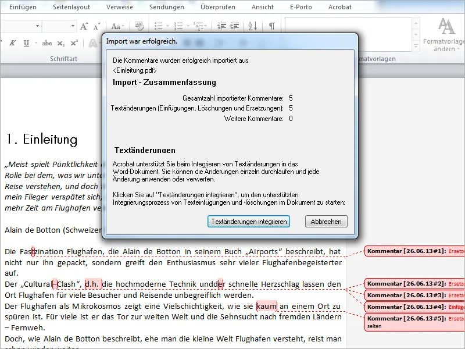Image resolution: width=465 pixels, height=349 pixels.
Task: Click Formatvorlagen ändern button
Action: pos(444,35)
